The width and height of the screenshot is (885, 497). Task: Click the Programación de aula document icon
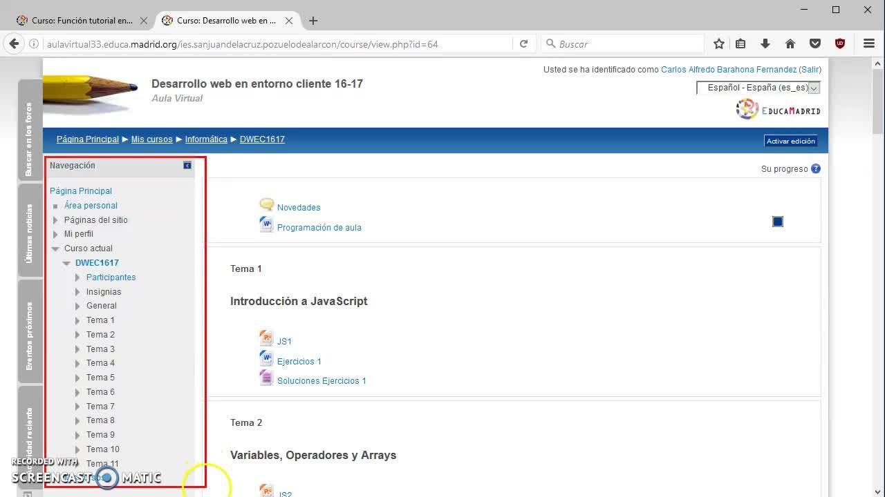(x=266, y=225)
